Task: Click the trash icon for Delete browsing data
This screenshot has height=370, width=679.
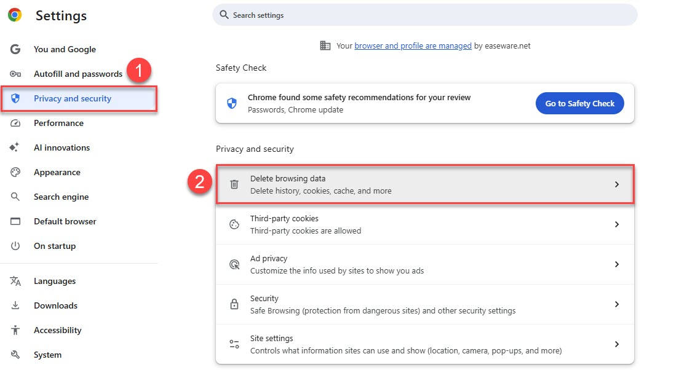Action: point(234,184)
